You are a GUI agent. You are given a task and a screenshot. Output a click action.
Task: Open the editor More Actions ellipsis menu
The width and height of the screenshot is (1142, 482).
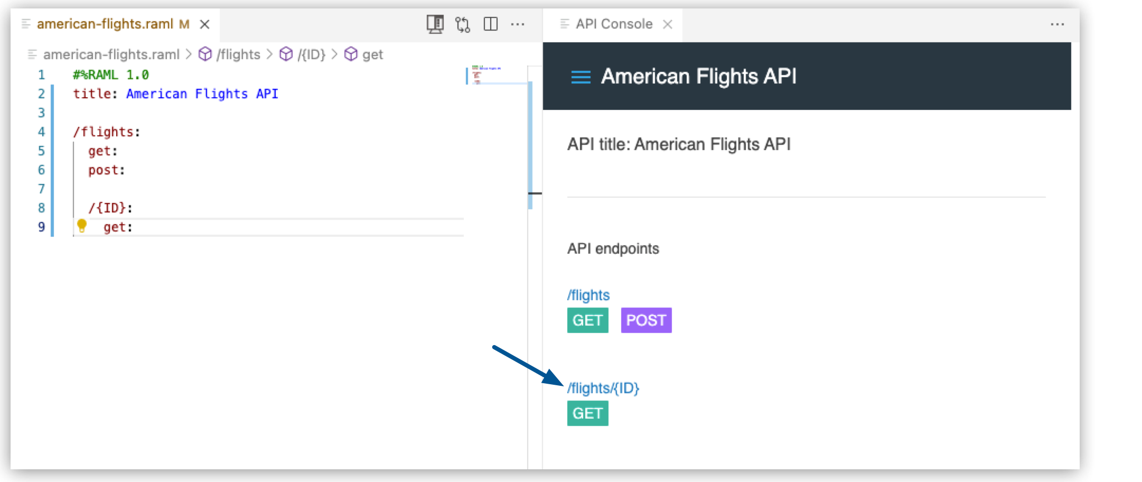[x=518, y=24]
